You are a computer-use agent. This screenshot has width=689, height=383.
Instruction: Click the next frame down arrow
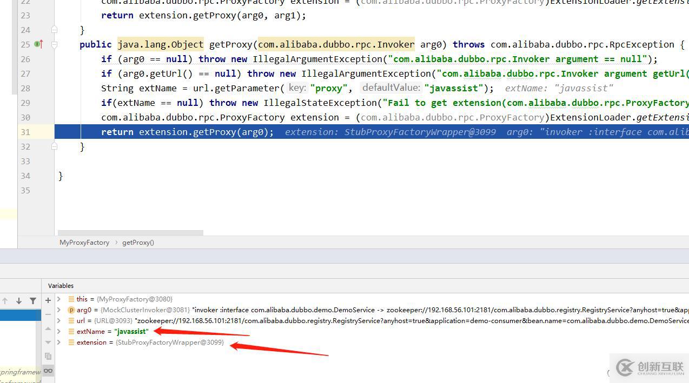[19, 301]
